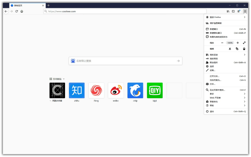This screenshot has width=251, height=157.
Task: Open the ifeng tile
Action: tap(96, 90)
